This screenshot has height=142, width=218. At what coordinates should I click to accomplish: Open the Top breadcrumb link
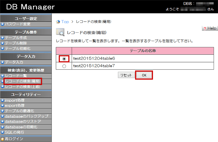(x=65, y=22)
